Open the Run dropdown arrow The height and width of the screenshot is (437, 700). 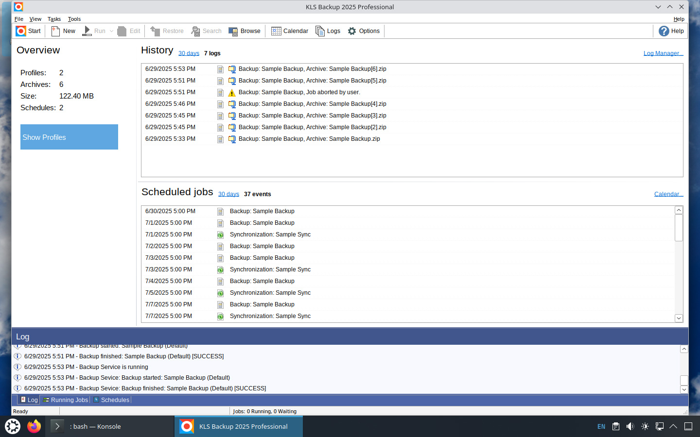111,31
